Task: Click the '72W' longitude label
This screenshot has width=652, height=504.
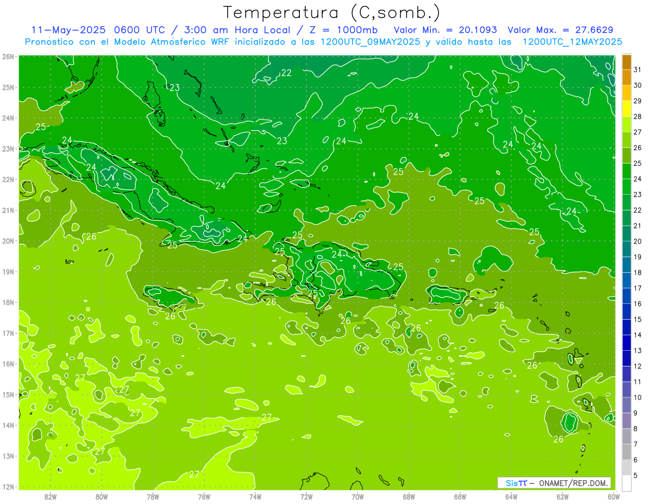Action: pyautogui.click(x=306, y=496)
